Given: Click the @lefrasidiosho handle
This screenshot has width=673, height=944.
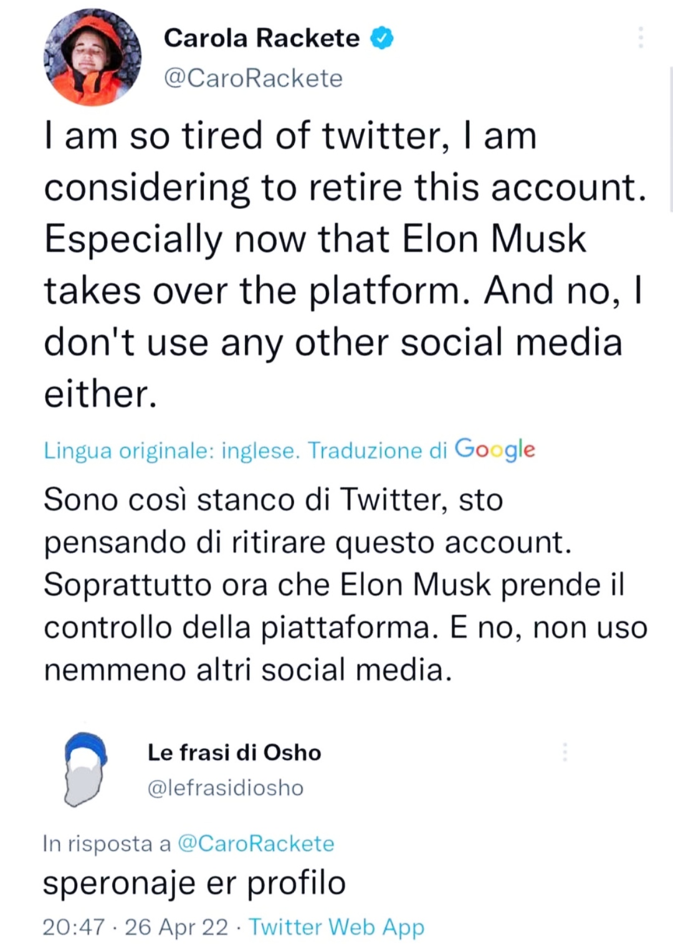Looking at the screenshot, I should point(226,788).
